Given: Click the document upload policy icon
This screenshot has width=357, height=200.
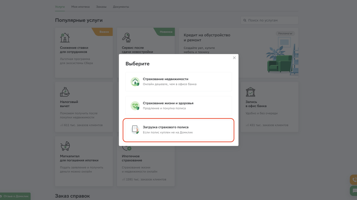Looking at the screenshot, I should tap(135, 129).
